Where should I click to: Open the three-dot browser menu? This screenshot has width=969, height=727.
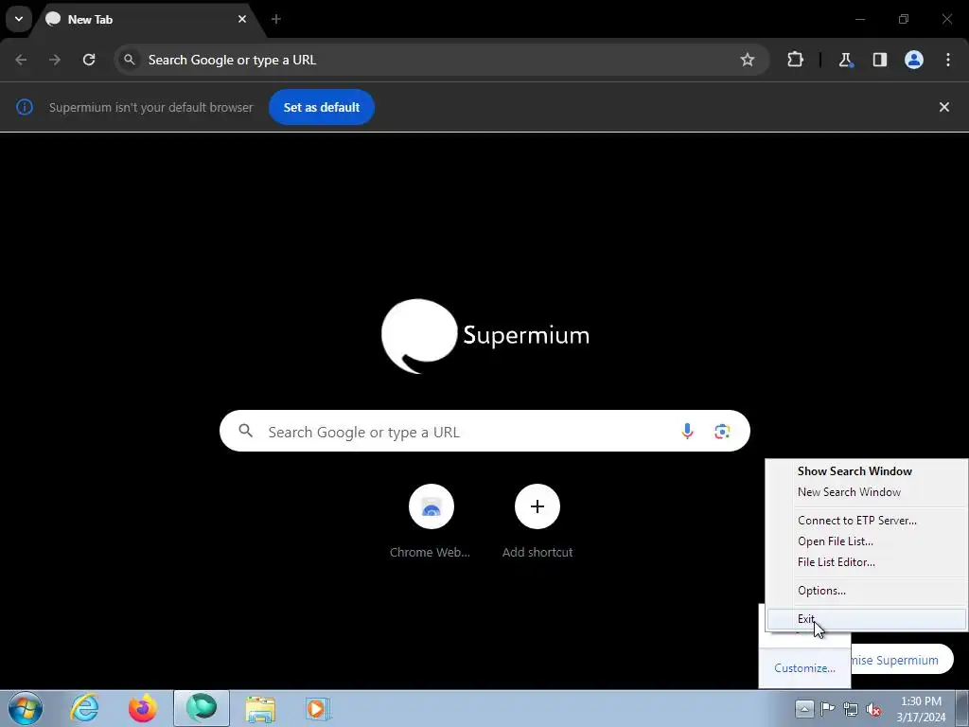coord(948,60)
